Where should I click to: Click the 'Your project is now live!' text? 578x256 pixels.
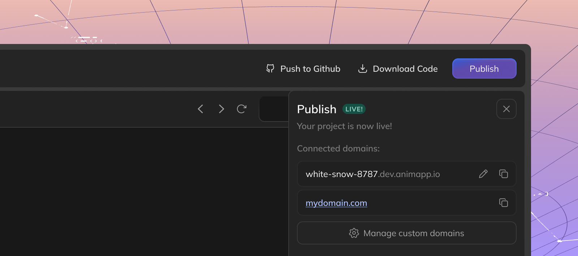click(x=344, y=126)
